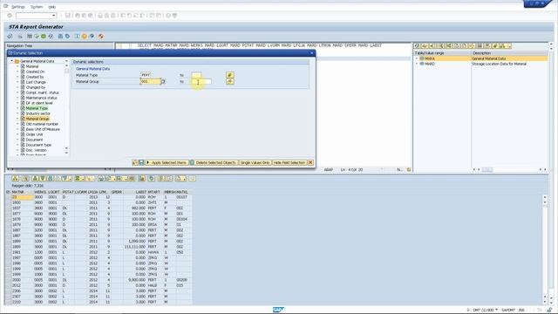
Task: Expand the MARD table node
Action: (x=417, y=64)
